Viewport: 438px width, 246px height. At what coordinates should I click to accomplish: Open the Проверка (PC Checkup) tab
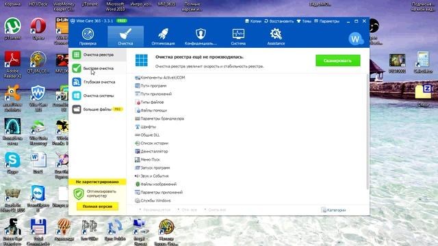point(88,36)
